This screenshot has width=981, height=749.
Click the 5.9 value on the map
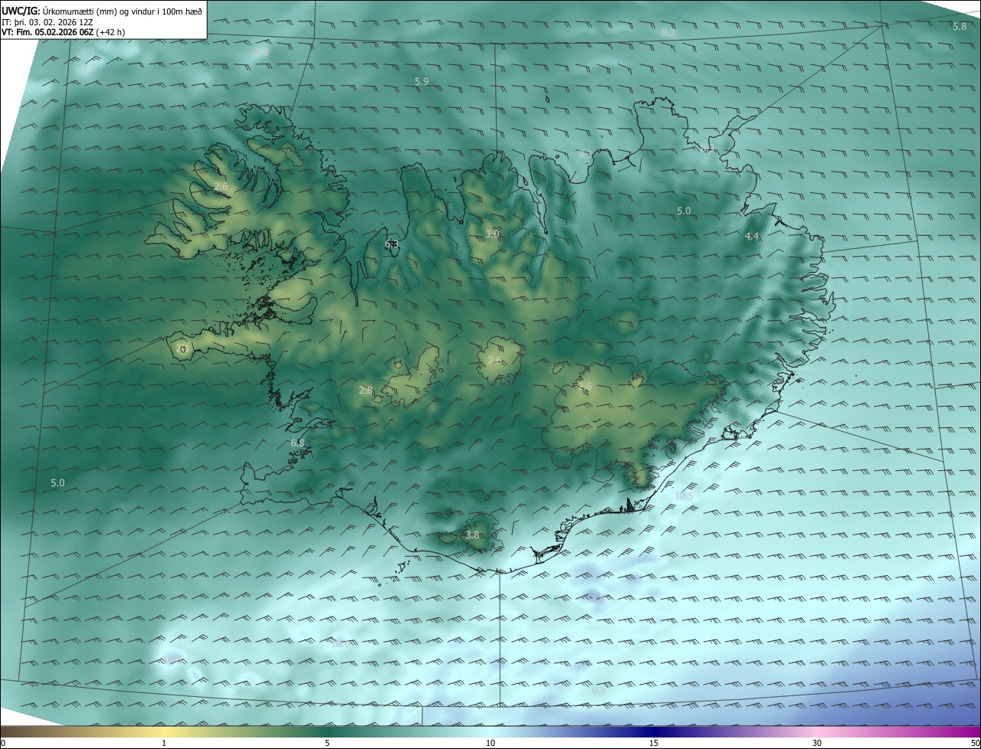422,81
